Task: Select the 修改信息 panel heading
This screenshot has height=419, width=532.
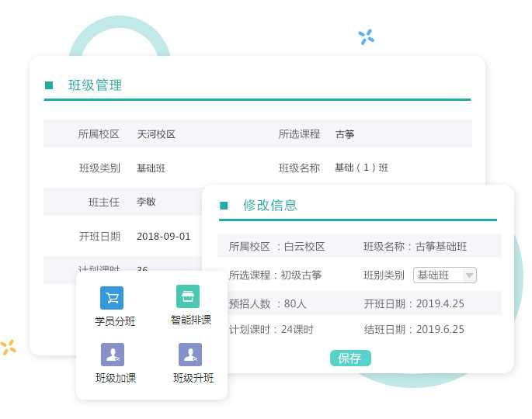Action: [269, 206]
